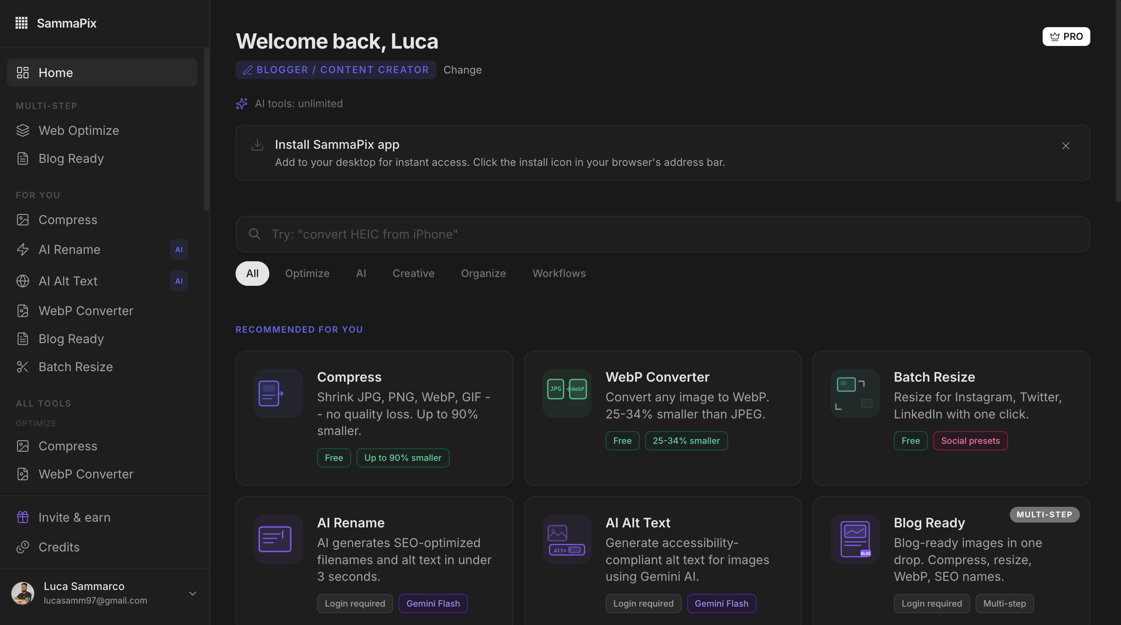This screenshot has width=1121, height=625.
Task: Click the AI tools: unlimited label
Action: (299, 104)
